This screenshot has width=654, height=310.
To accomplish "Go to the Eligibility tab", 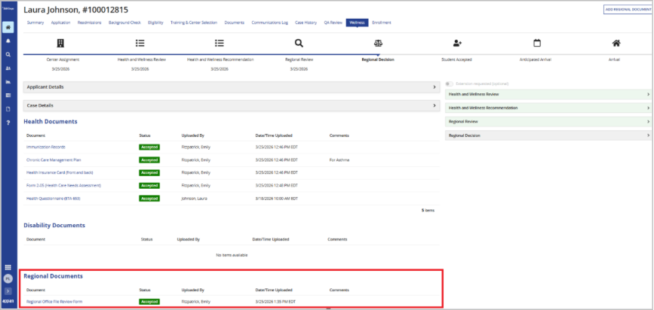I will pos(155,23).
